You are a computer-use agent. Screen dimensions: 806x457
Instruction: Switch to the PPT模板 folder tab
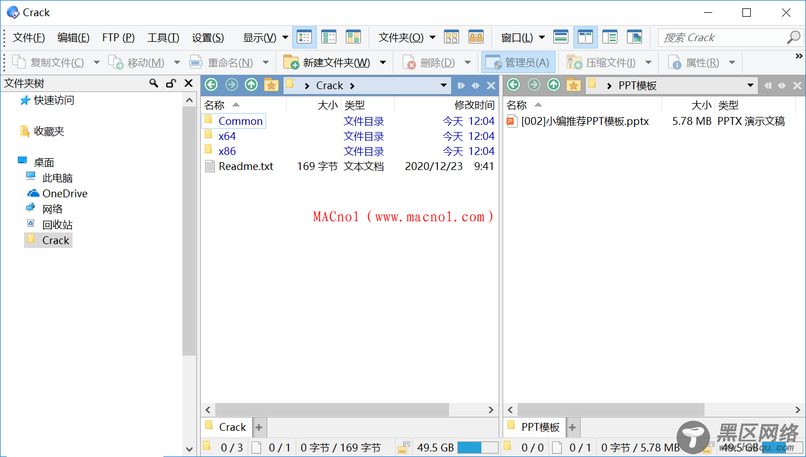click(534, 427)
